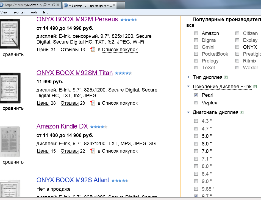Click все manufacturers link
The height and width of the screenshot is (200, 261).
pyautogui.click(x=190, y=25)
